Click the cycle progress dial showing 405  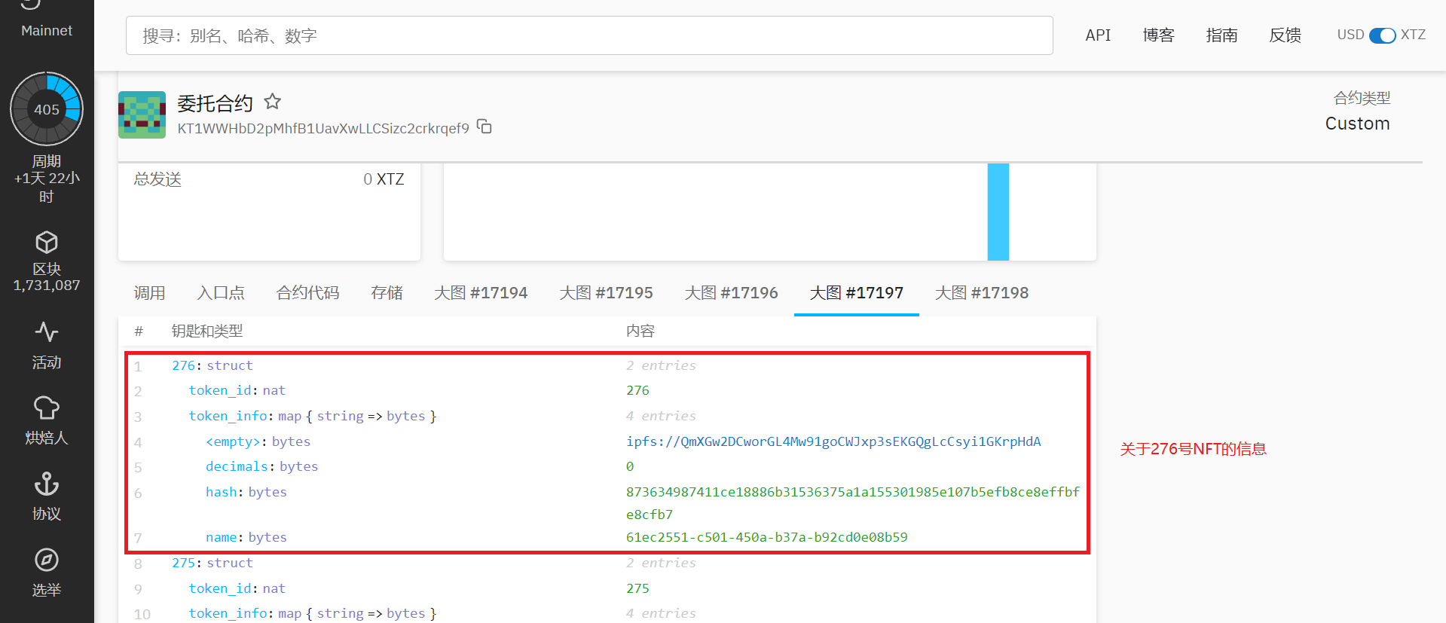tap(47, 109)
